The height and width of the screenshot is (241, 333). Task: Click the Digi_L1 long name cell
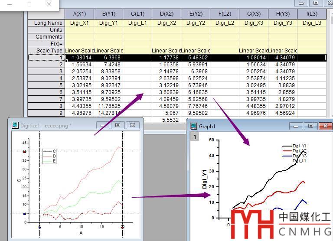click(x=137, y=23)
